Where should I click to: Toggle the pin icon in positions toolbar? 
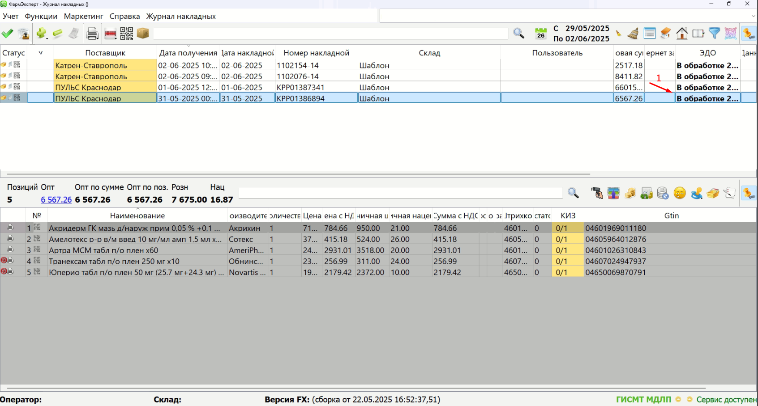pos(749,193)
